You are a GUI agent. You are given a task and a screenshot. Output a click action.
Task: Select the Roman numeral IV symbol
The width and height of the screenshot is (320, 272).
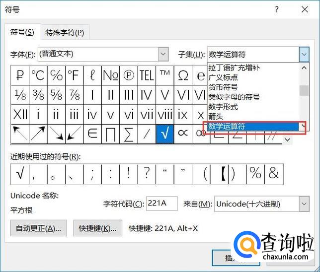[147, 95]
